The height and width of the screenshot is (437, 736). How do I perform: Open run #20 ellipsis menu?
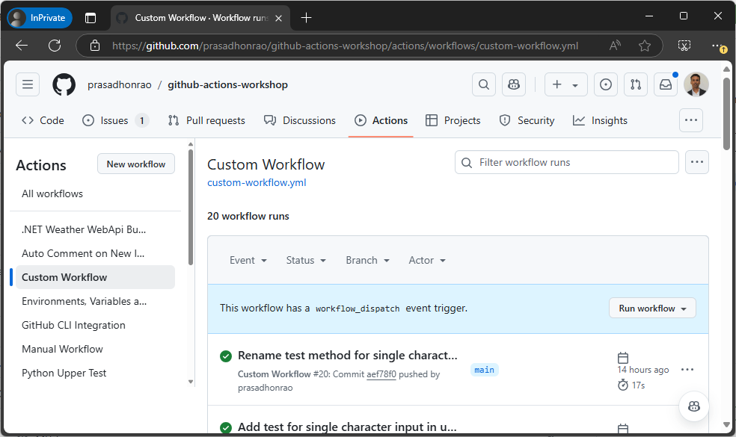point(687,370)
